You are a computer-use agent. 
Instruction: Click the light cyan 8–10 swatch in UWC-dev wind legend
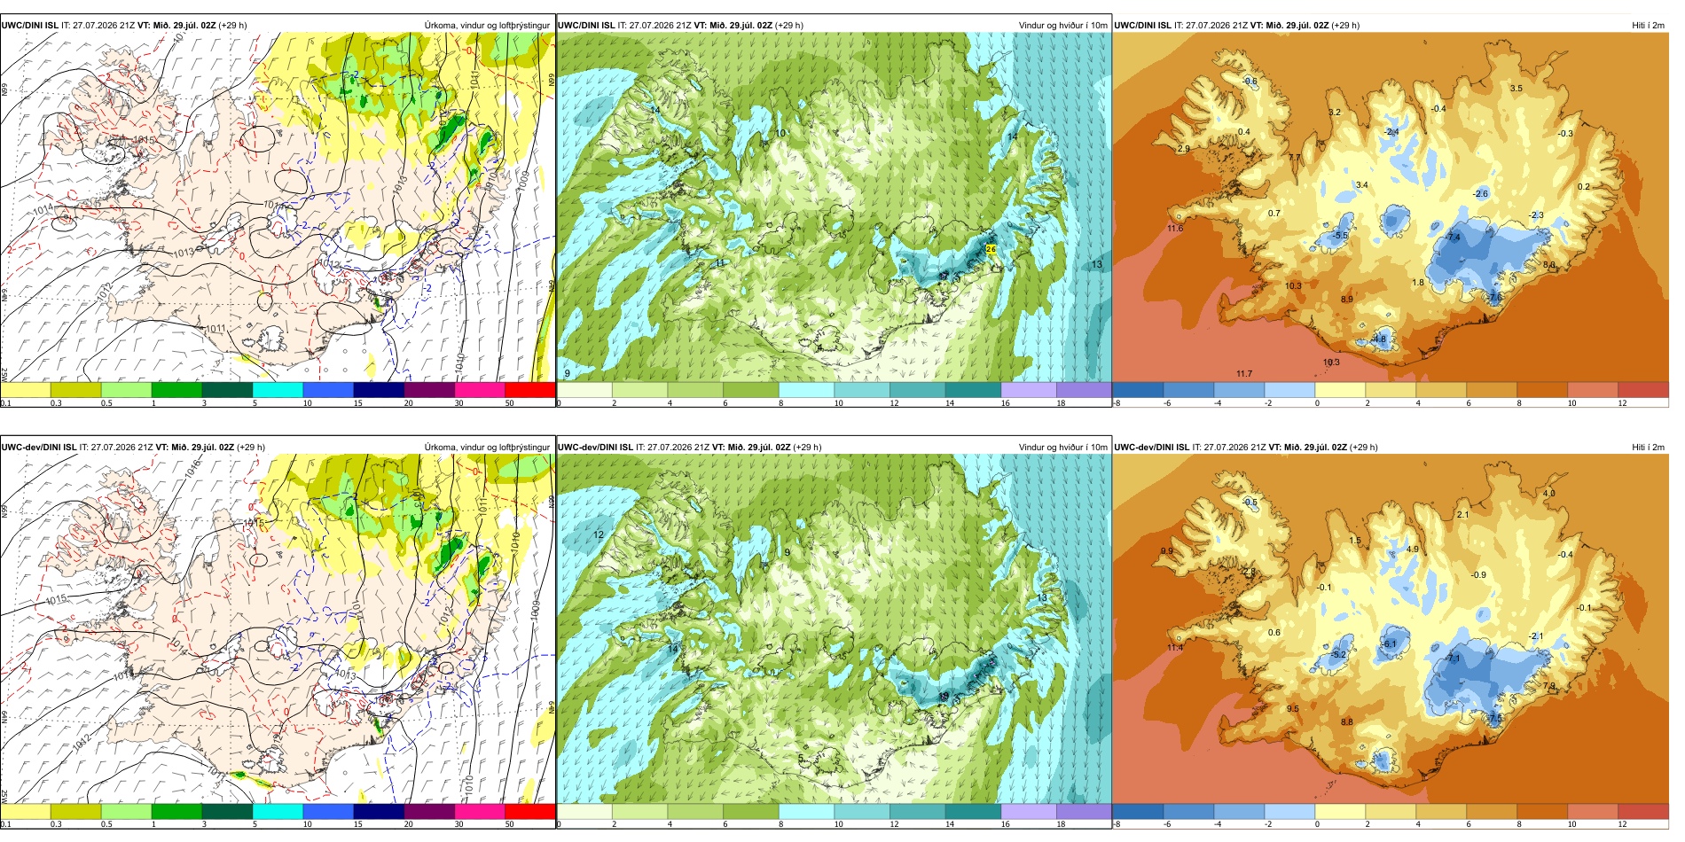(806, 812)
